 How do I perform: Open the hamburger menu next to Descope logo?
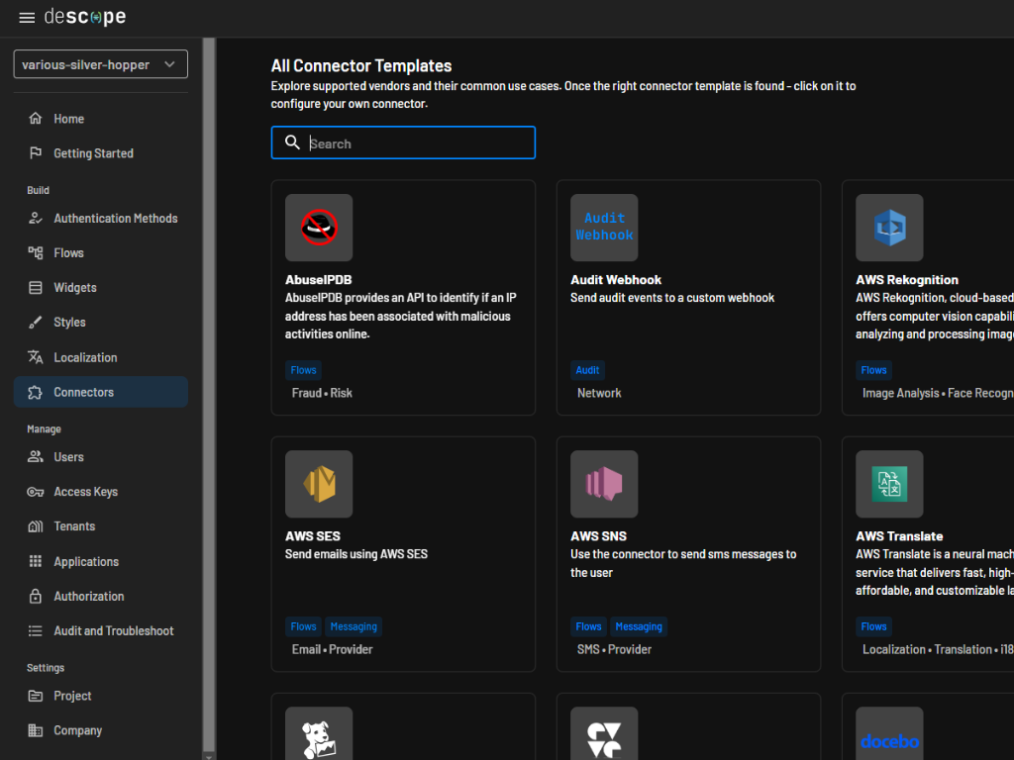click(27, 18)
